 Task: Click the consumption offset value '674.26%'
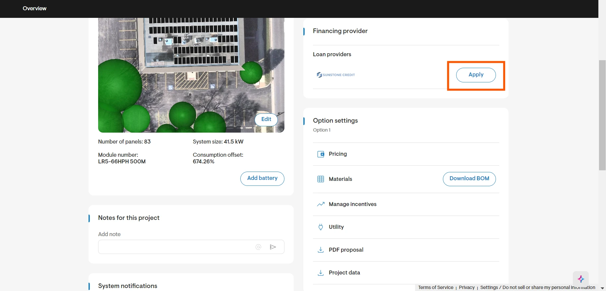click(x=204, y=162)
